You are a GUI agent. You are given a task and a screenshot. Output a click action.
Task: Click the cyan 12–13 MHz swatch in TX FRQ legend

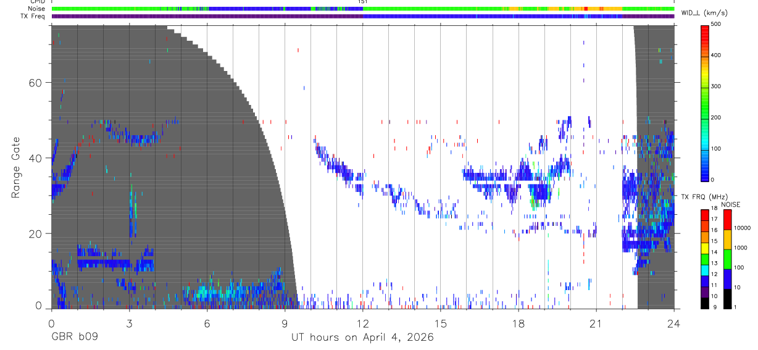(x=706, y=270)
